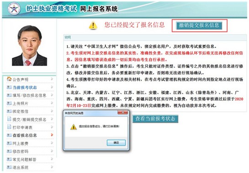Click the yellow warning icon near headline
This screenshot has width=249, height=173.
(93, 26)
